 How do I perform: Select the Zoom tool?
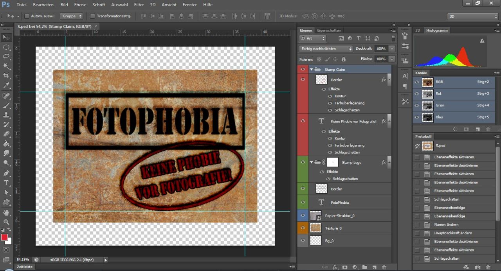tap(7, 222)
